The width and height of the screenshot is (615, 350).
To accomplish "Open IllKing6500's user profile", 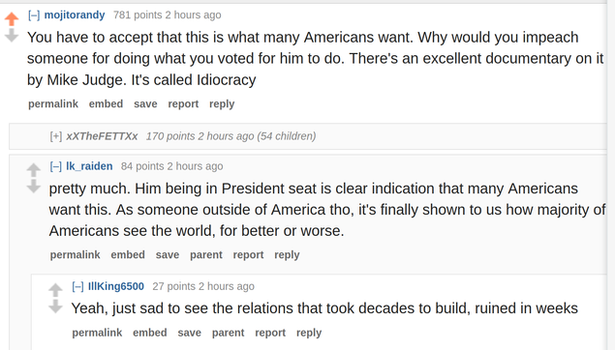I will tap(116, 286).
